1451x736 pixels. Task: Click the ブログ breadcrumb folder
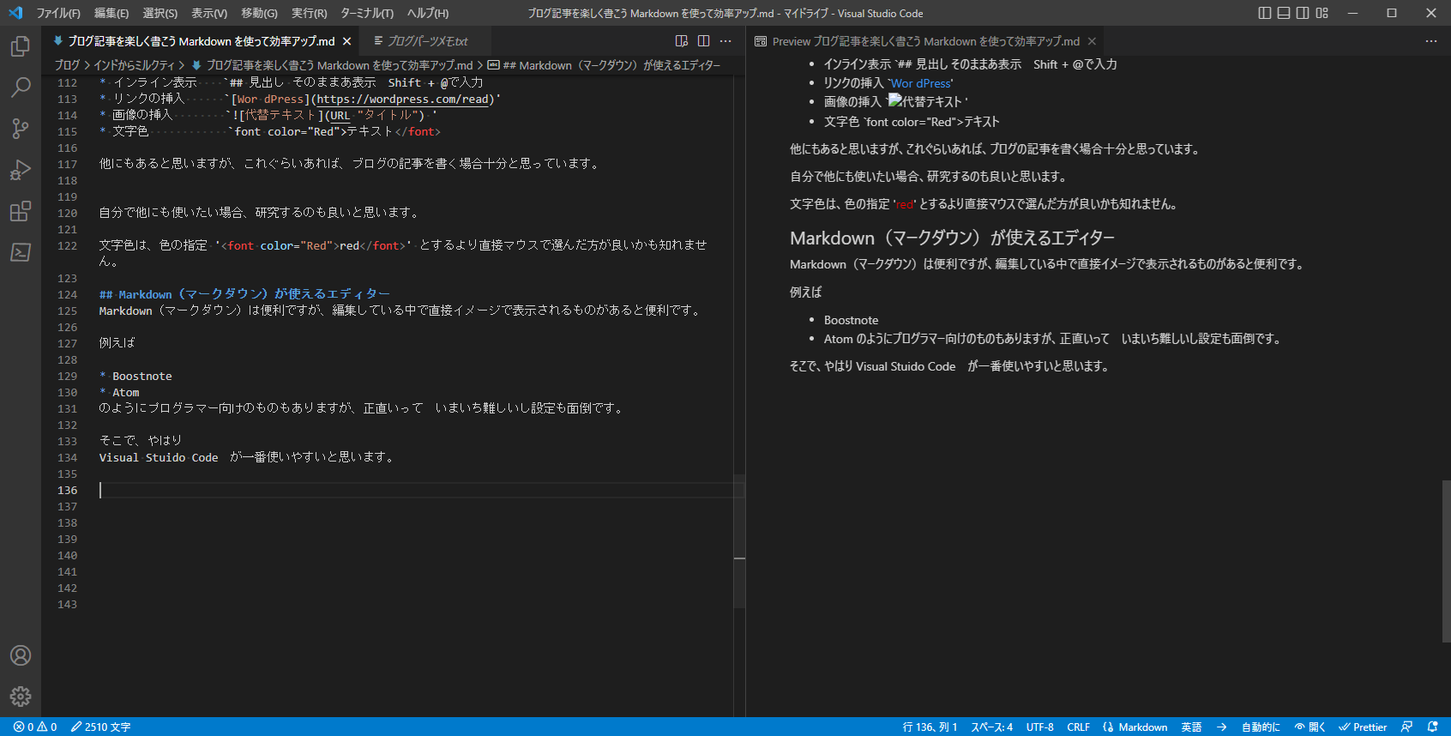tap(67, 65)
